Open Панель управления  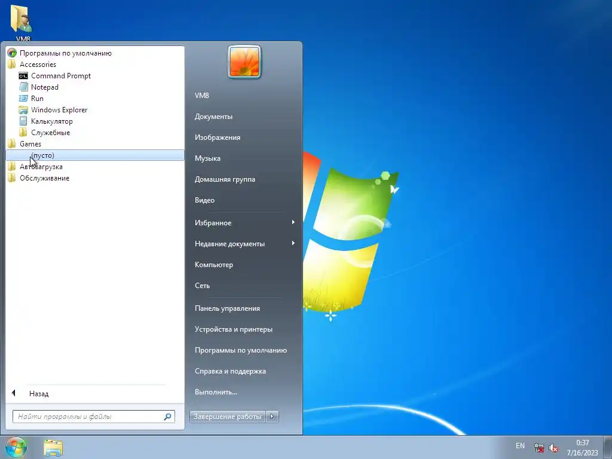(227, 308)
